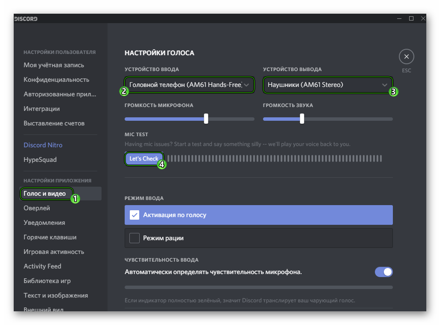The height and width of the screenshot is (325, 440).
Task: Click the input sensitivity indicator bar
Action: [258, 287]
